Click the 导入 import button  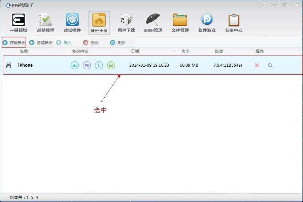(x=64, y=42)
